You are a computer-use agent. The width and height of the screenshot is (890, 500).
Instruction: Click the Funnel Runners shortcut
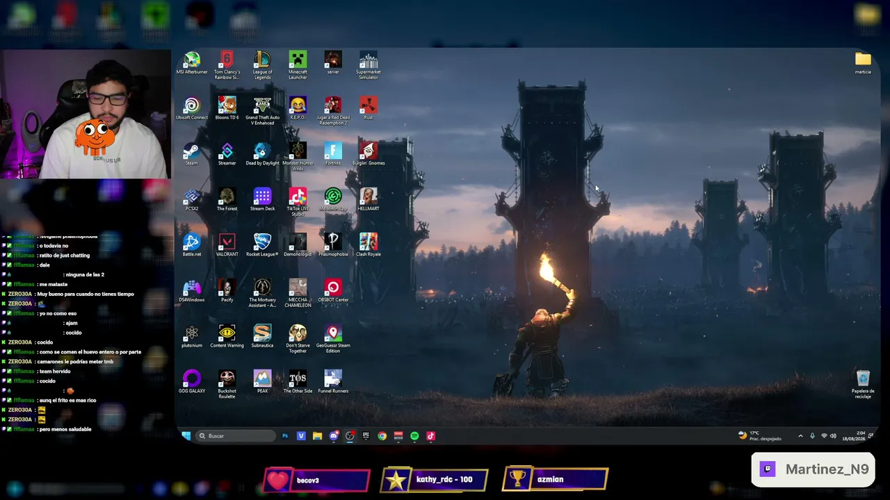(333, 381)
